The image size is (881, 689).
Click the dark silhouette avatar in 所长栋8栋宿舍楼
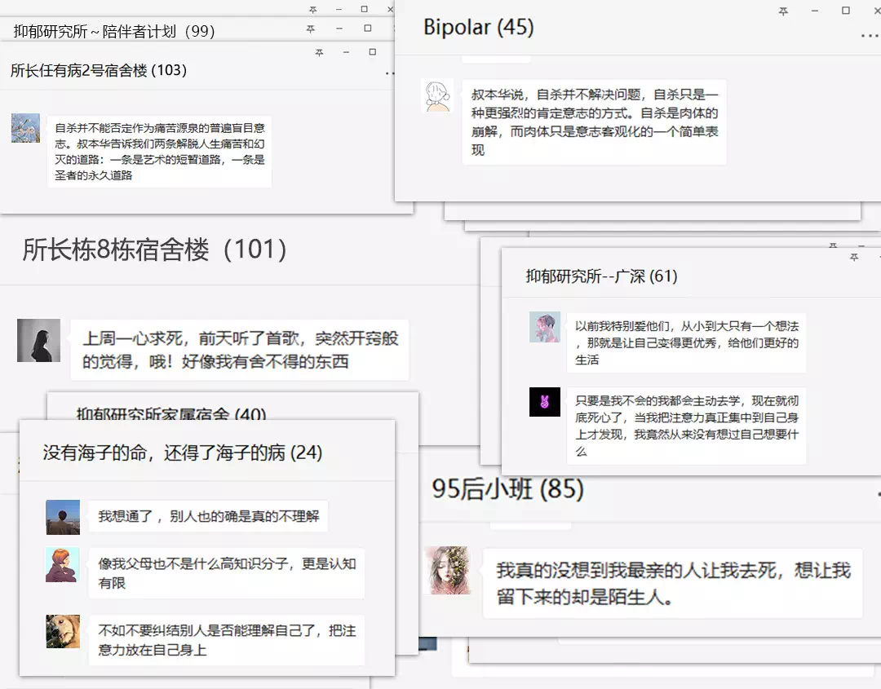click(38, 340)
